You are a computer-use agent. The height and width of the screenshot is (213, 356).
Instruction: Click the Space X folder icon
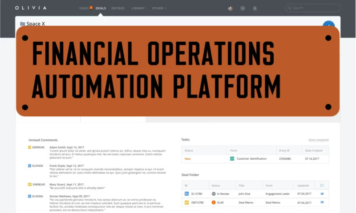coord(23,24)
